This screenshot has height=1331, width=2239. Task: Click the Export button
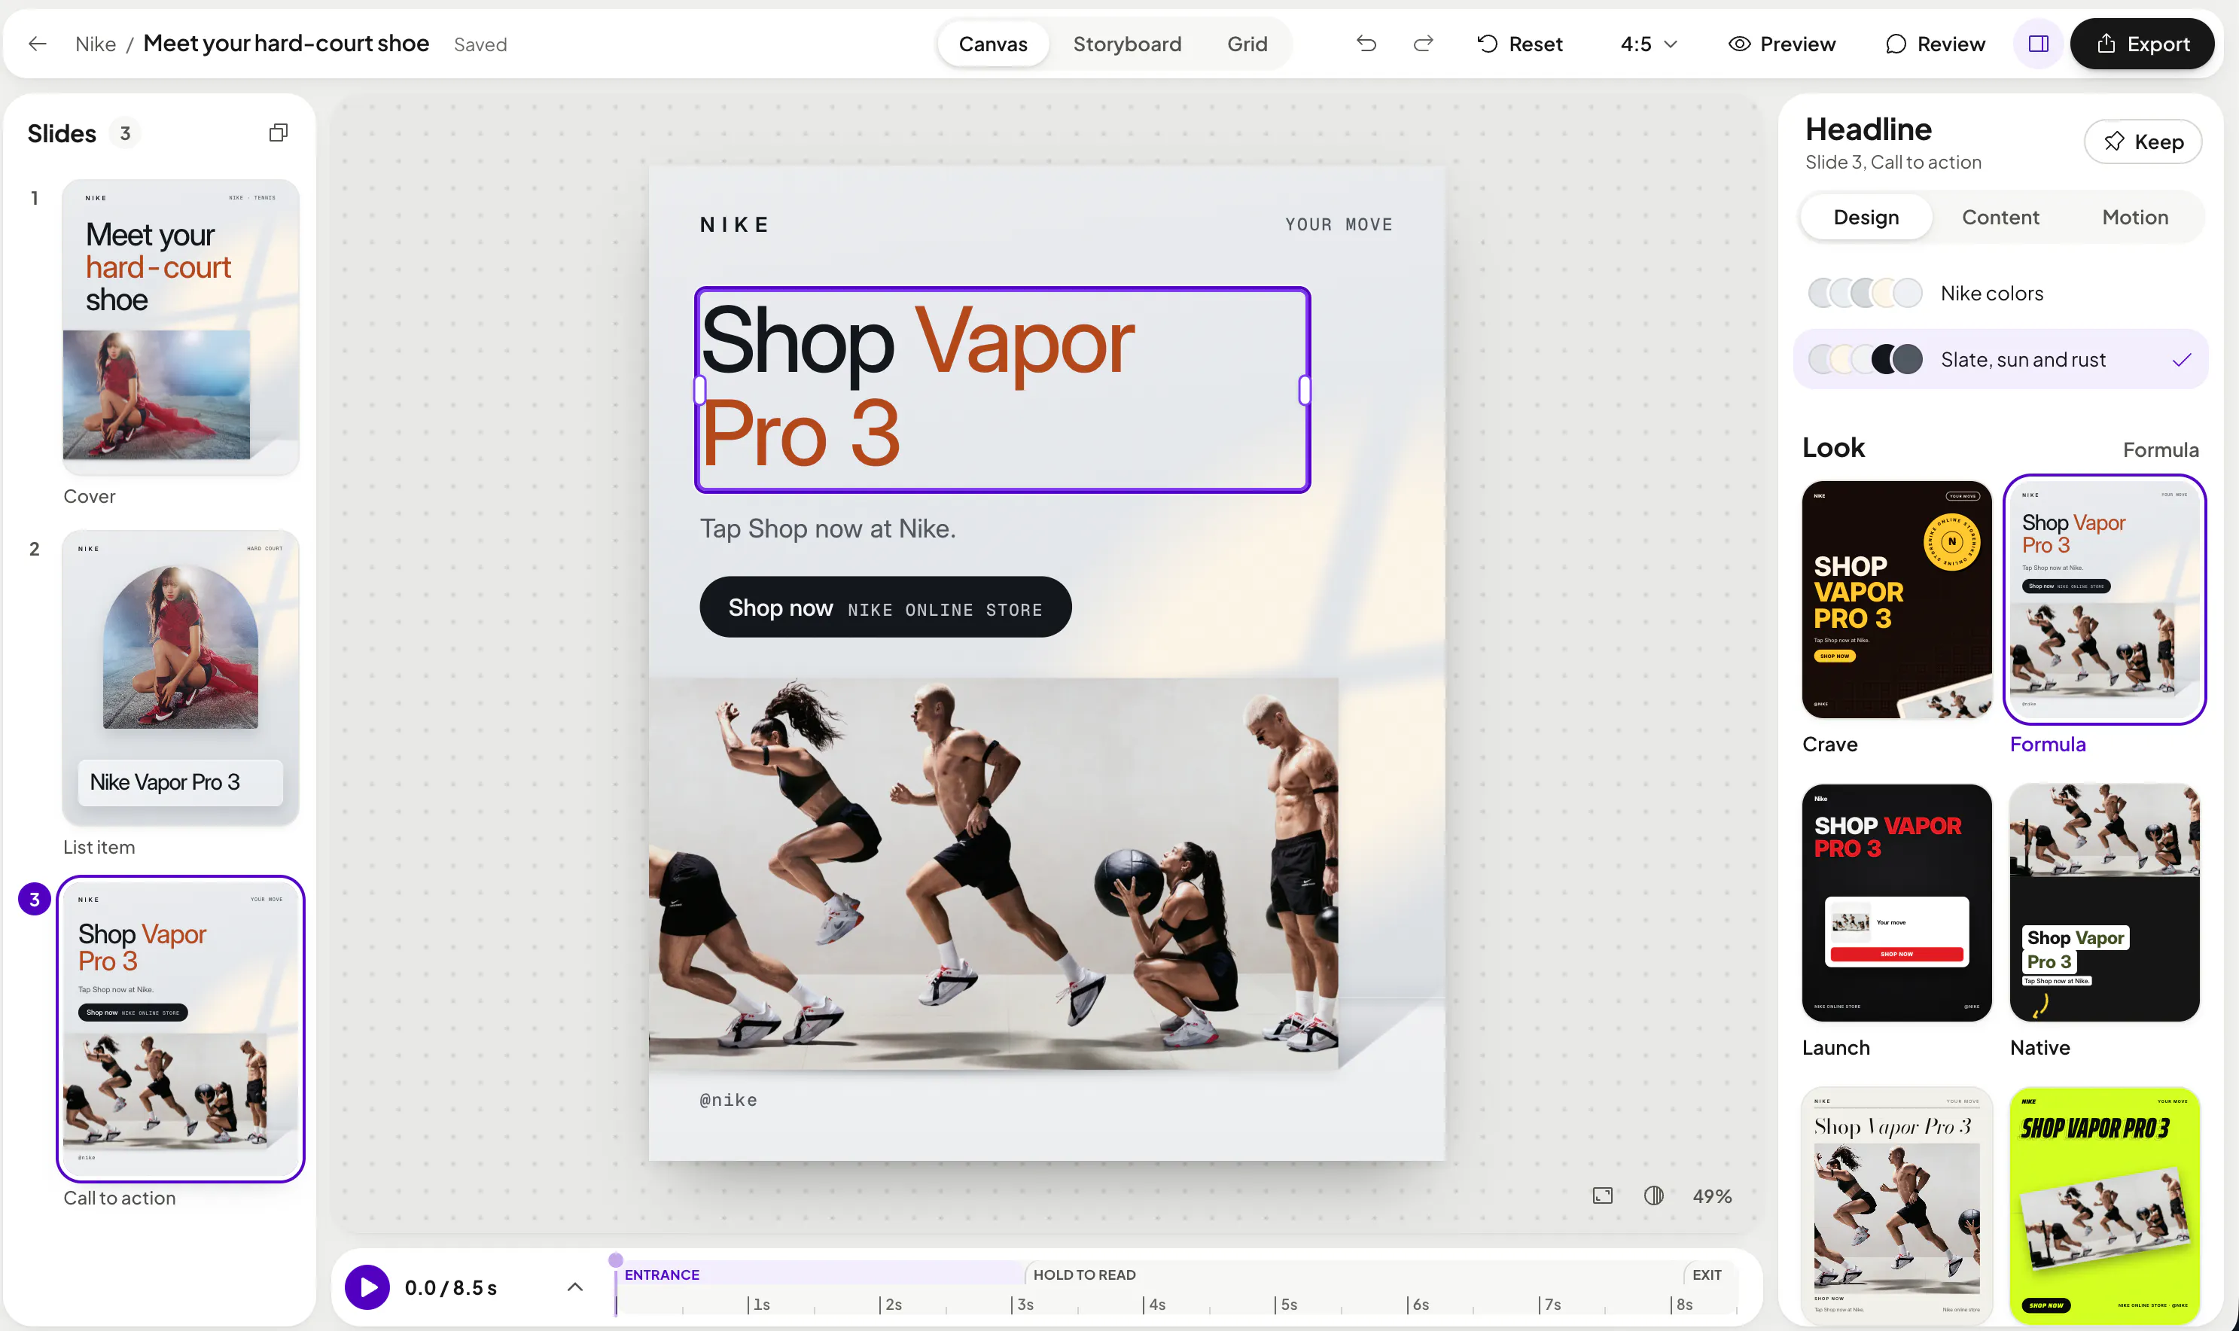[x=2141, y=44]
